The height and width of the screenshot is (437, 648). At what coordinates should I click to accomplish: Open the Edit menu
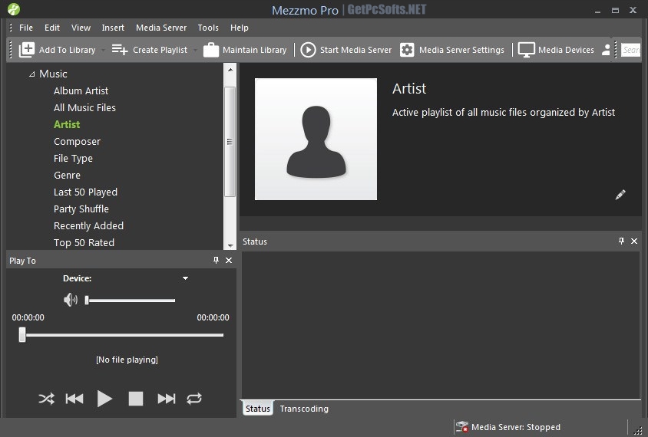(x=52, y=28)
